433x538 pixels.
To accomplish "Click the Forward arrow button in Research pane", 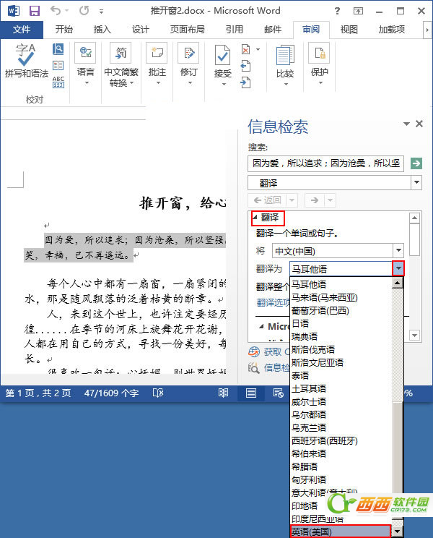I will coord(315,200).
